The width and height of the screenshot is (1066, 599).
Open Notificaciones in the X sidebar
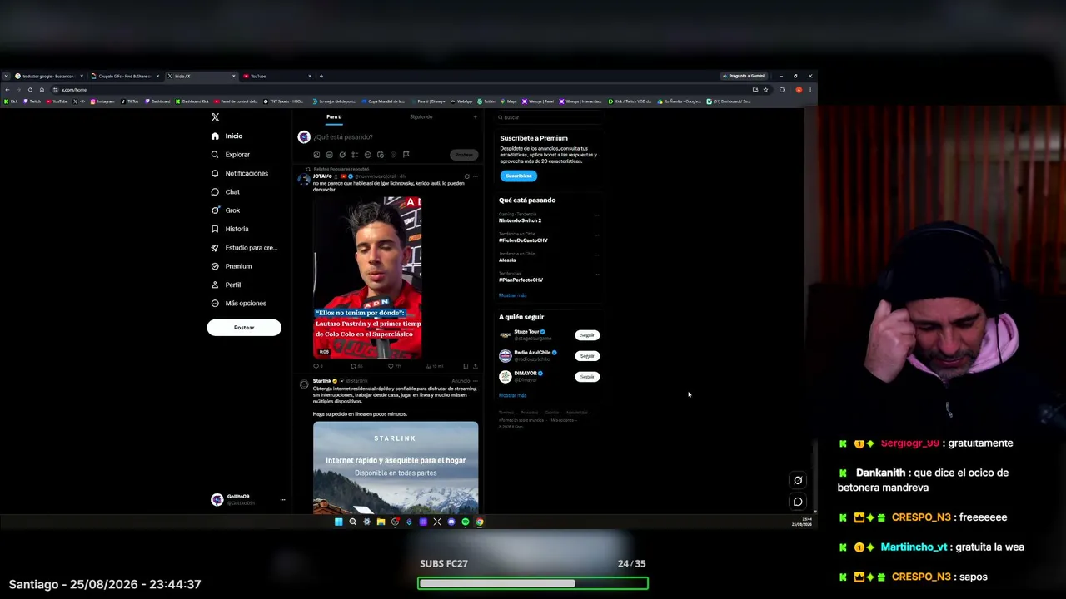tap(240, 173)
